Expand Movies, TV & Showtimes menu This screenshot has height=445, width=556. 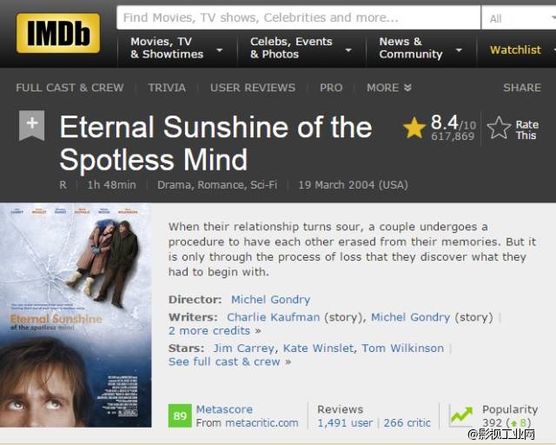click(174, 48)
